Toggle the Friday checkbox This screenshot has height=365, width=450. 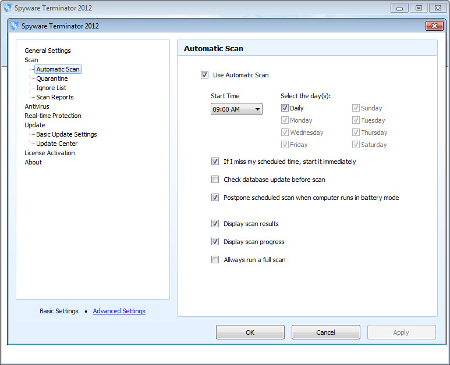pos(285,144)
